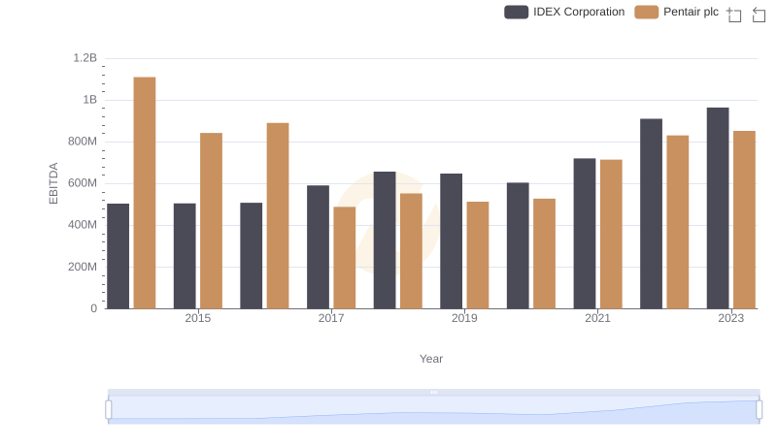Select the IDEX bar for 2023
The image size is (777, 447).
[718, 208]
